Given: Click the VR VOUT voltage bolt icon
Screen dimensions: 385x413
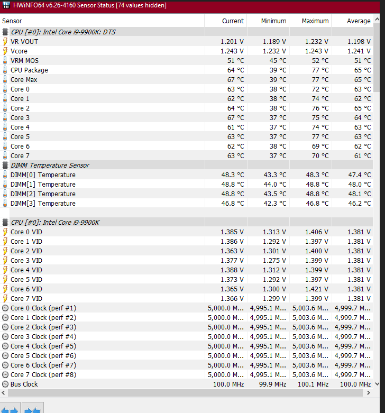Looking at the screenshot, I should coord(5,41).
